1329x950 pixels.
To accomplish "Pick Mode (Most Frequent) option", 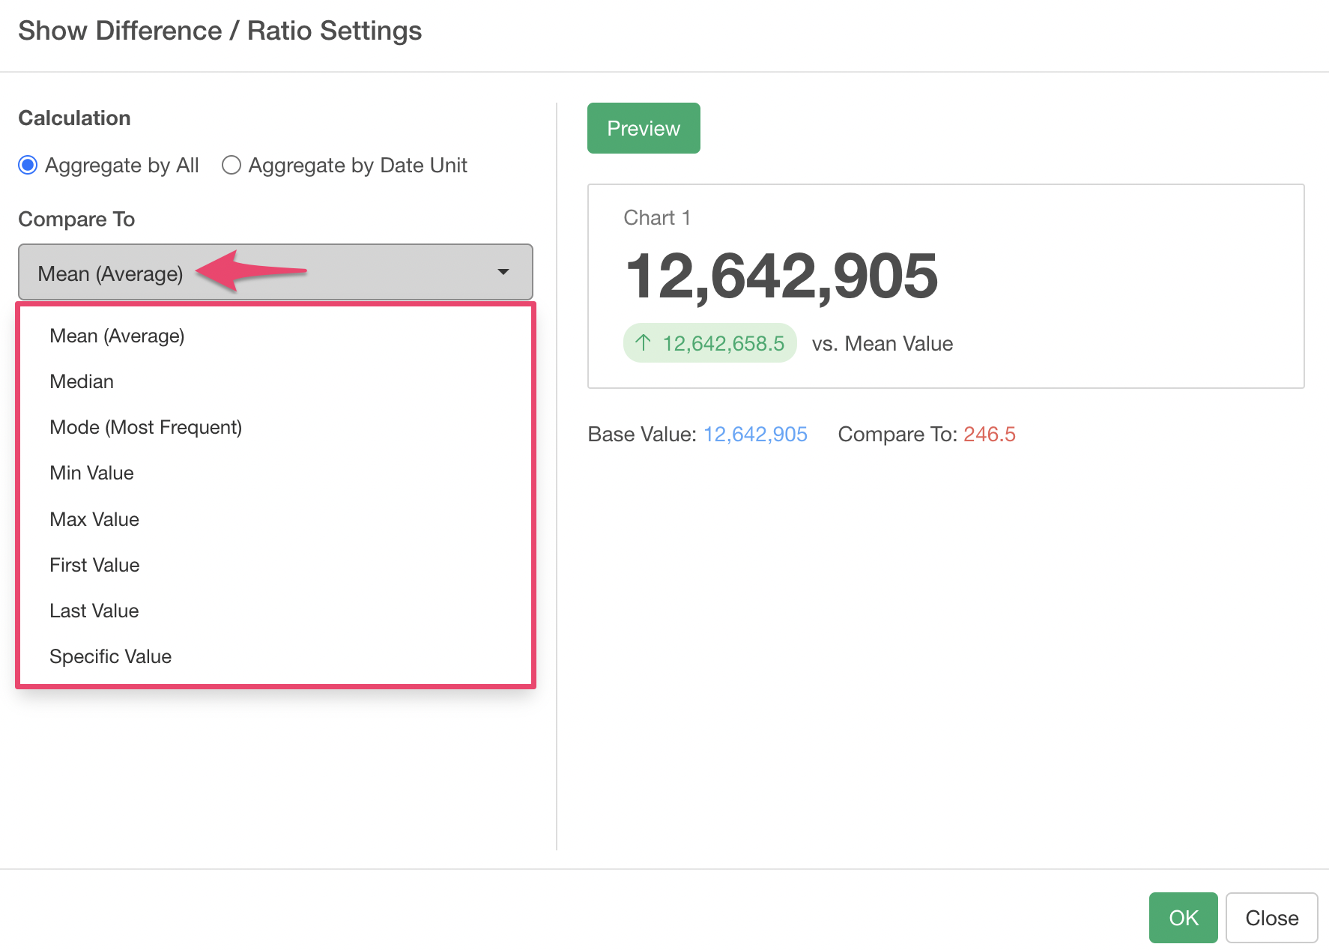I will (x=145, y=427).
